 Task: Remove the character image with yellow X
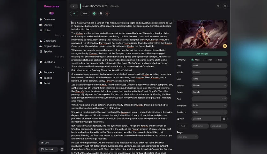(x=225, y=46)
